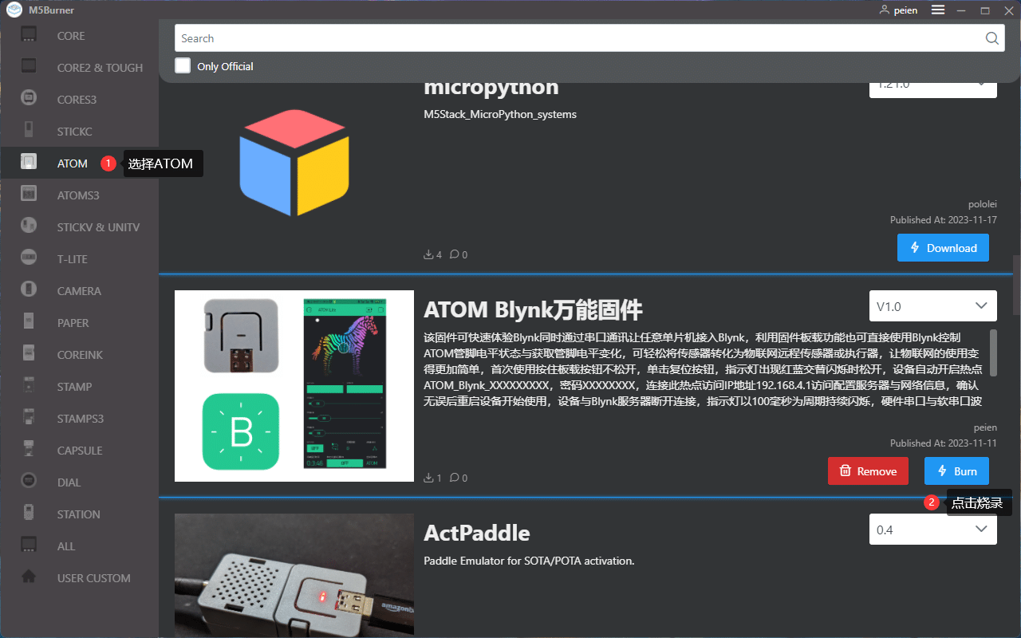Open the COREINK device section
Image resolution: width=1021 pixels, height=638 pixels.
tap(27, 354)
